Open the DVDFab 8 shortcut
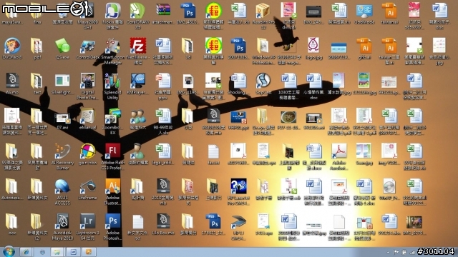The height and width of the screenshot is (257, 458). click(12, 49)
